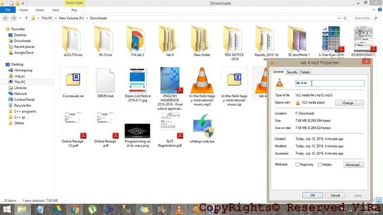Viewport: 383px width, 215px height.
Task: Click the Back navigation arrow
Action: click(5, 18)
